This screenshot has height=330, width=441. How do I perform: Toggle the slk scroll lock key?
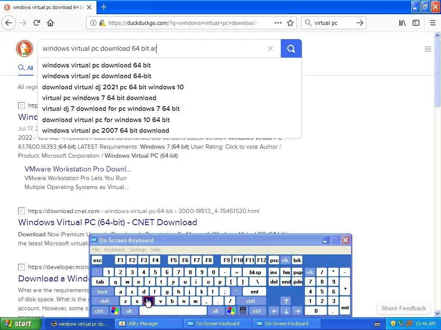click(x=285, y=260)
